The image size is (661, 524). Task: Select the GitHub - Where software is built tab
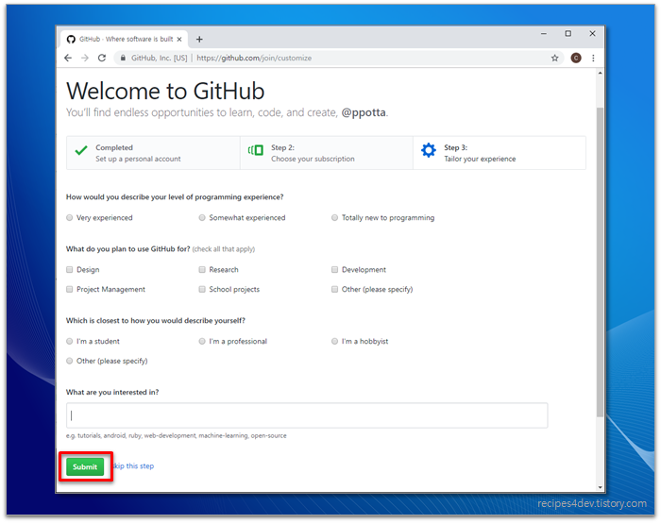coord(125,40)
